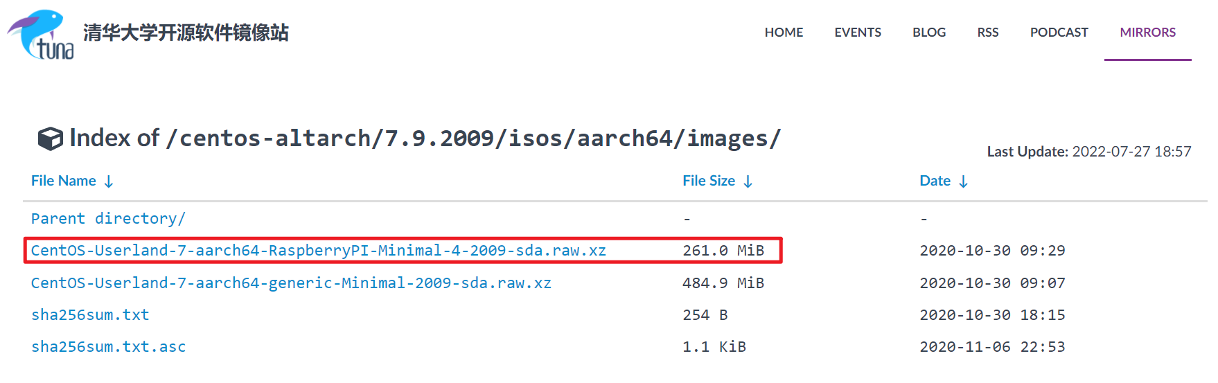Screen dimensions: 1218x383
Task: Click the Date sort arrow icon
Action: (963, 181)
